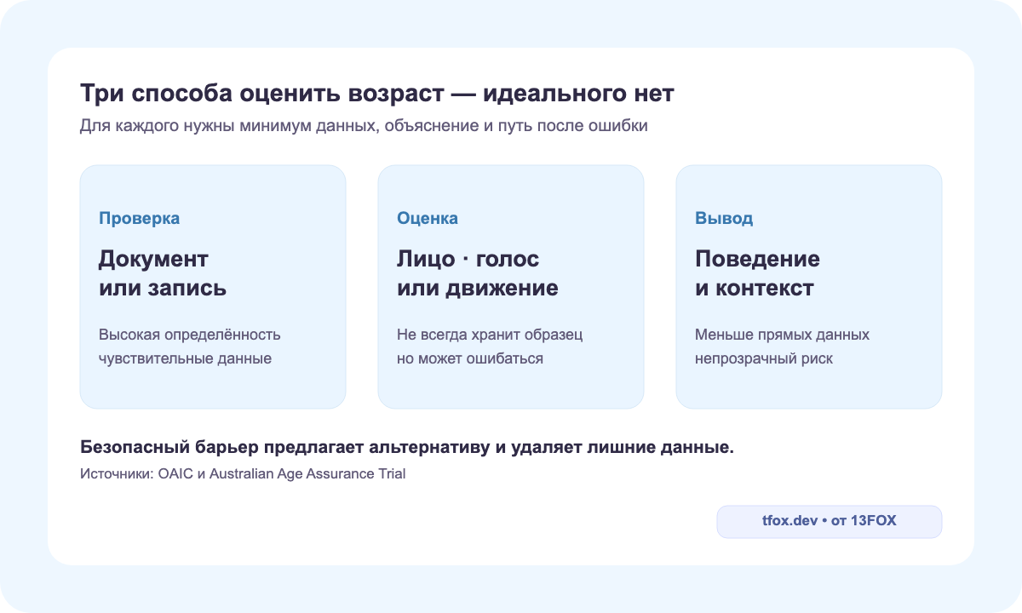
Task: Click text "чувствительные данные"
Action: (186, 358)
